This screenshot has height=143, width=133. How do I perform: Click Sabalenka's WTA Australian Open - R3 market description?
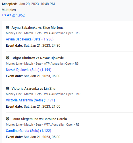43,33
